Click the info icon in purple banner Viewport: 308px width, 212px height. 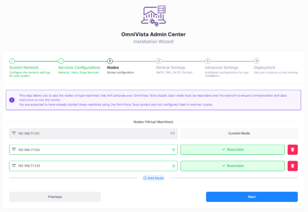[x=12, y=100]
